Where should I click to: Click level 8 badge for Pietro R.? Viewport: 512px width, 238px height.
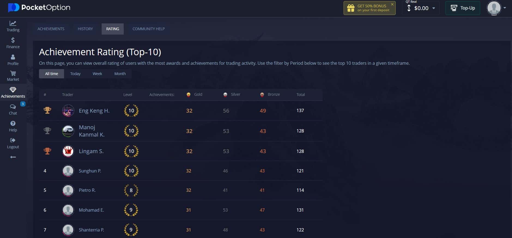coord(131,190)
